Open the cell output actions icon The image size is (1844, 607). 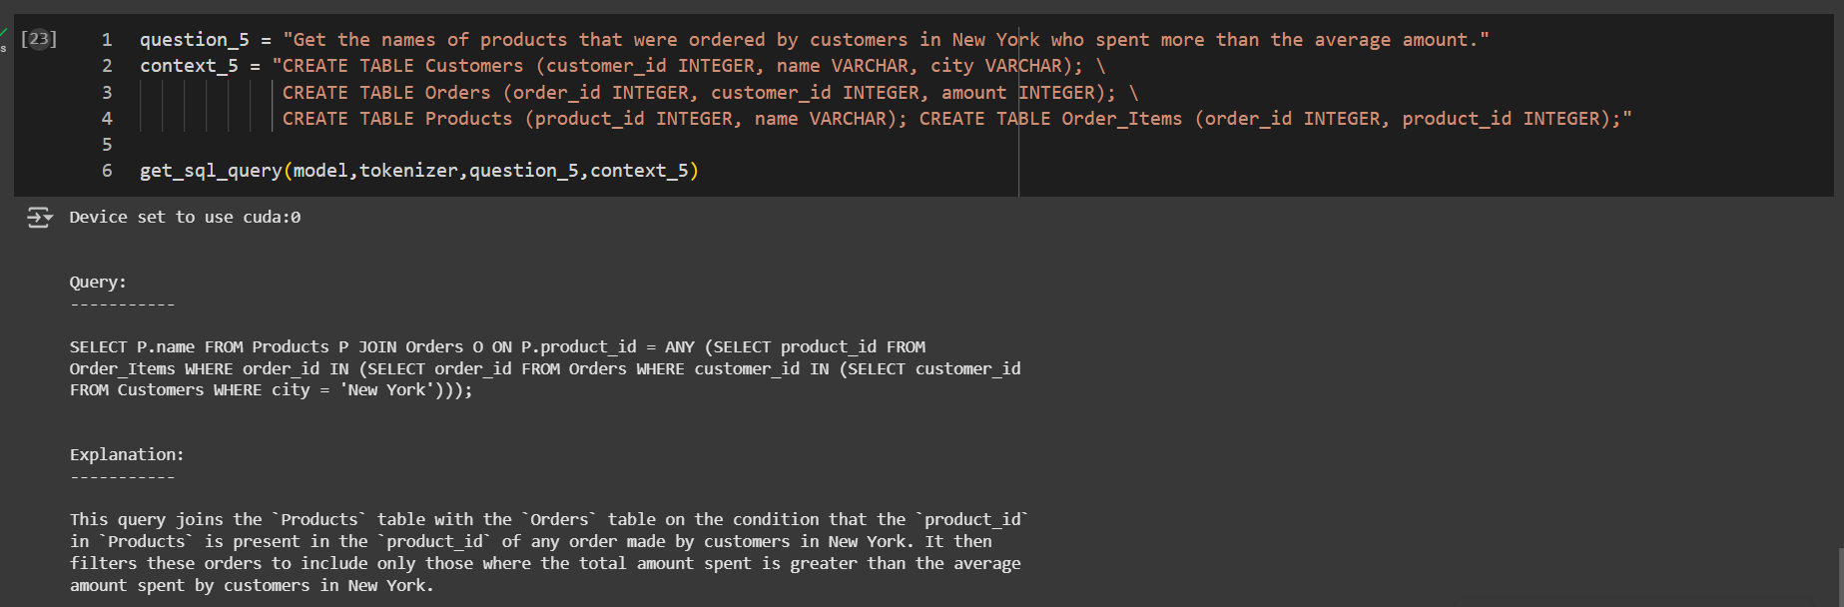tap(39, 217)
